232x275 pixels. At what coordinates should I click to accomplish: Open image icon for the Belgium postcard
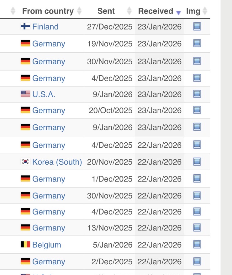pyautogui.click(x=197, y=244)
